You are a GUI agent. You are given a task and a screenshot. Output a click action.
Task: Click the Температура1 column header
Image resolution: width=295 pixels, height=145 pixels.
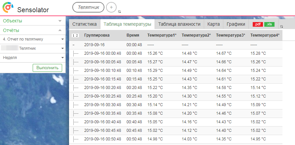[x=162, y=35]
